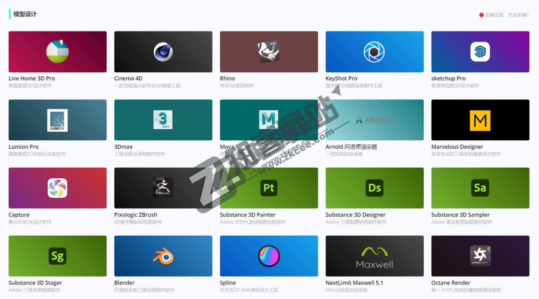The height and width of the screenshot is (299, 539).
Task: Select the 3Dmax icon
Action: [x=163, y=120]
